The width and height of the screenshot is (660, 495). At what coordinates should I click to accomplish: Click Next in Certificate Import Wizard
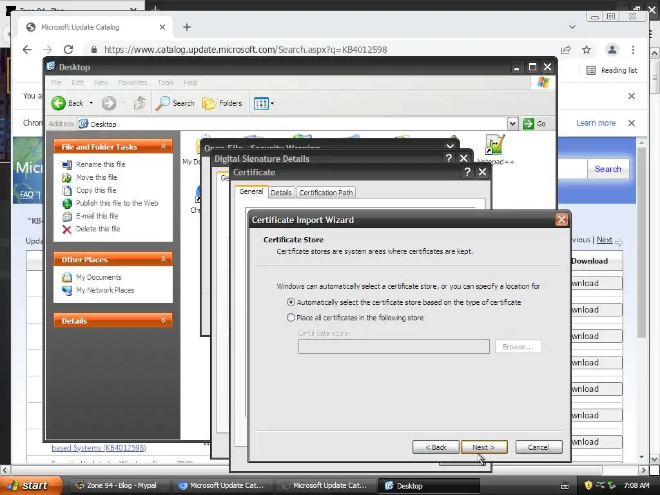click(484, 447)
